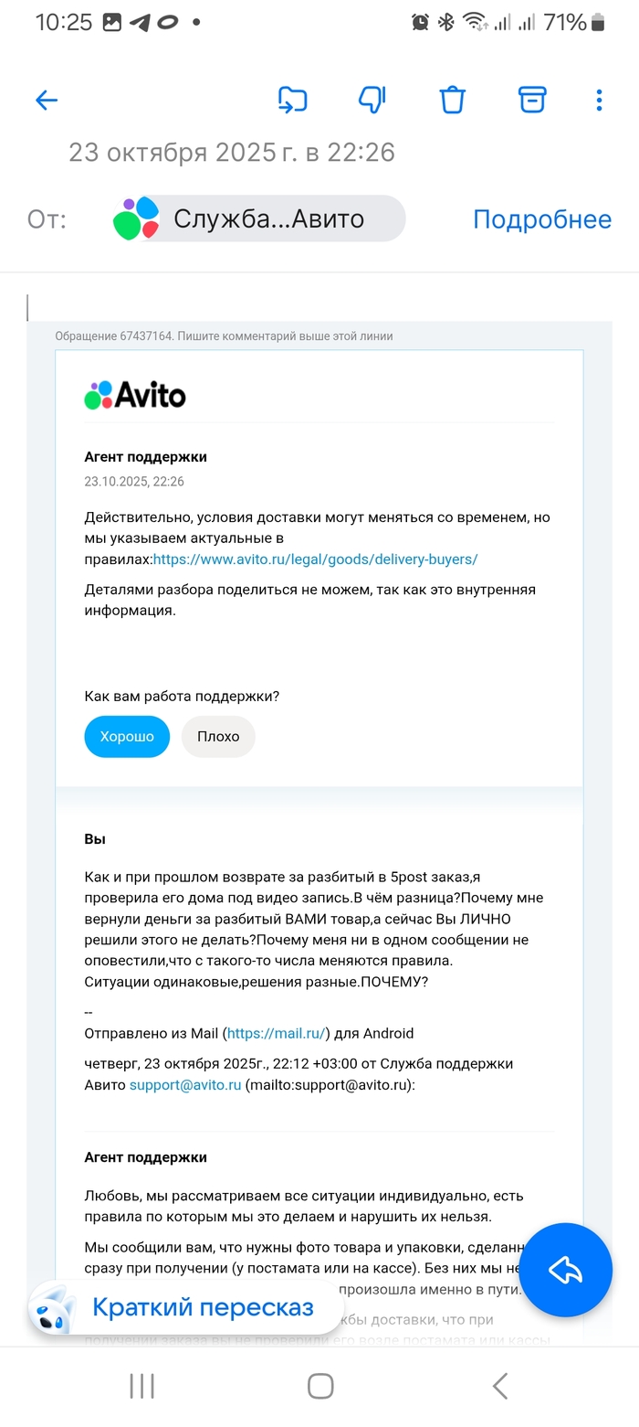
Task: Tap the Avito sender avatar icon
Action: tap(136, 219)
